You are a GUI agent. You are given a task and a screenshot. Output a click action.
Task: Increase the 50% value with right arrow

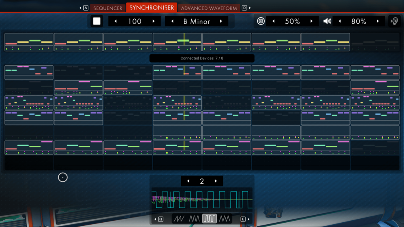point(312,21)
